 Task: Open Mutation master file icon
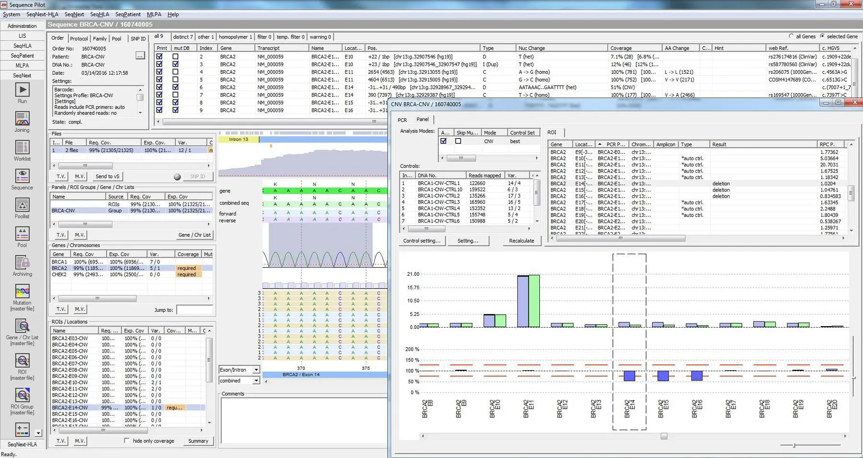click(22, 292)
